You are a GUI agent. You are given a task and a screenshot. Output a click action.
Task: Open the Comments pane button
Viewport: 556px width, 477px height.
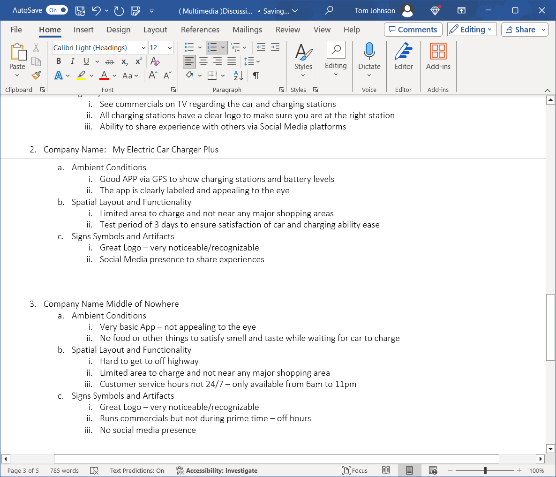pyautogui.click(x=413, y=30)
